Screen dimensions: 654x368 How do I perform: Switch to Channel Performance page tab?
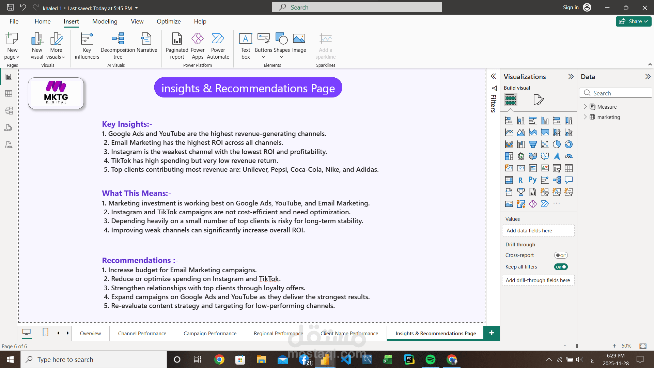(x=142, y=333)
